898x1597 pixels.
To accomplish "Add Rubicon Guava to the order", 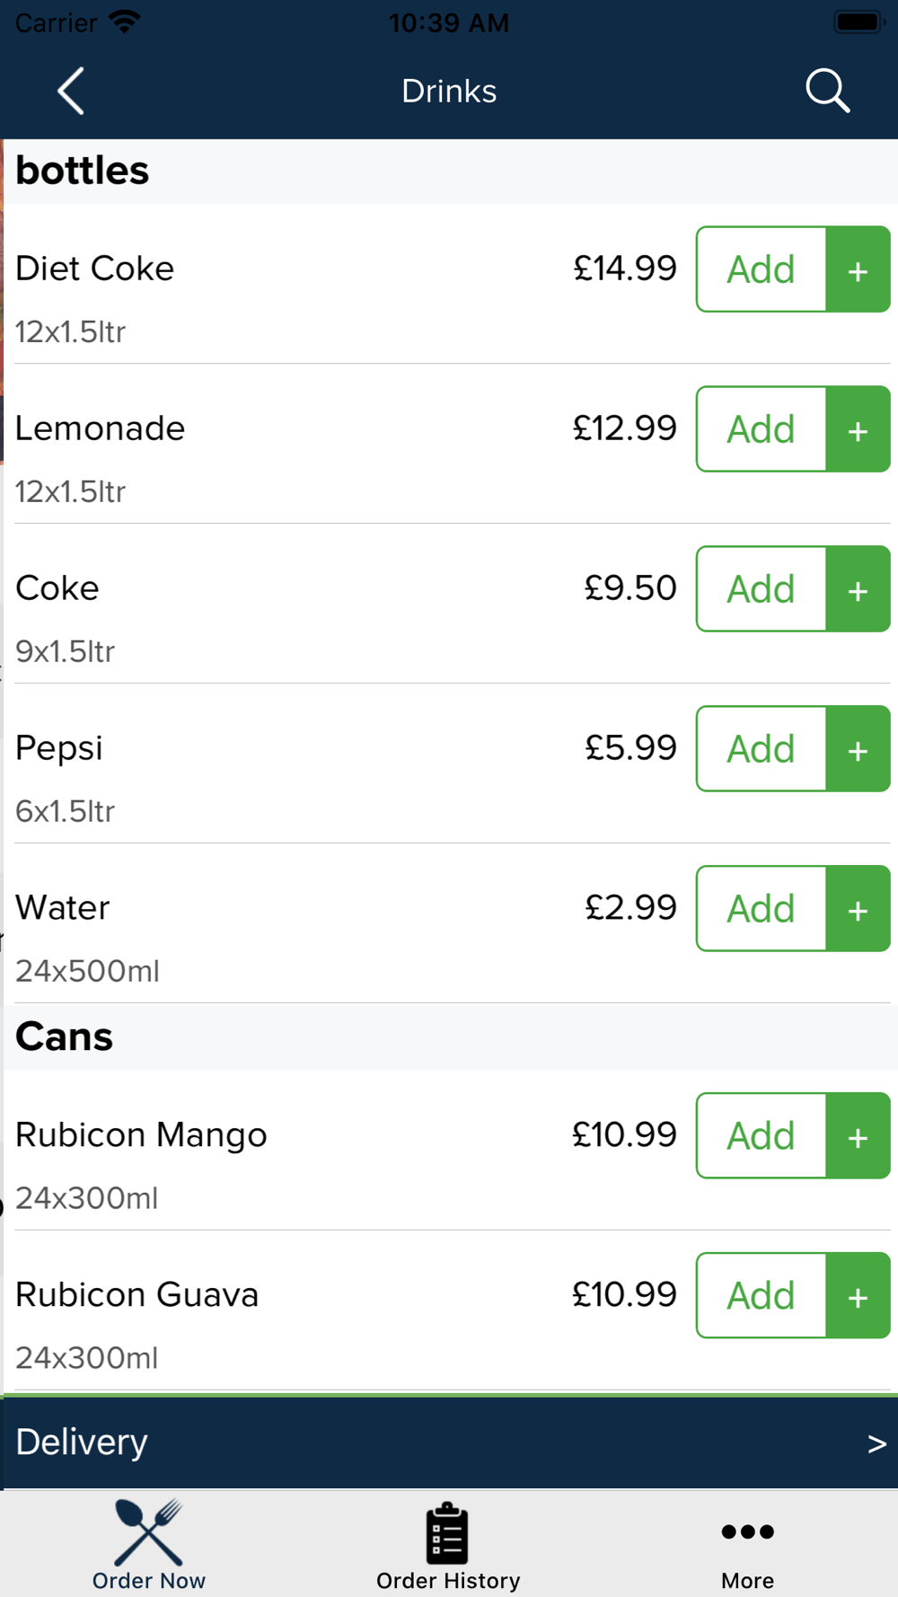I will 761,1296.
